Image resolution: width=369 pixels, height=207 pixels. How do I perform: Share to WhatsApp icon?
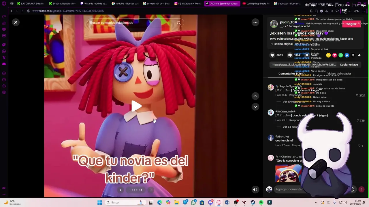[341, 55]
